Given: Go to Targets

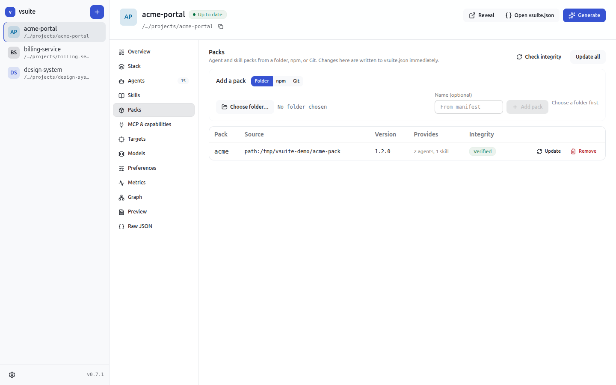Looking at the screenshot, I should 154,139.
